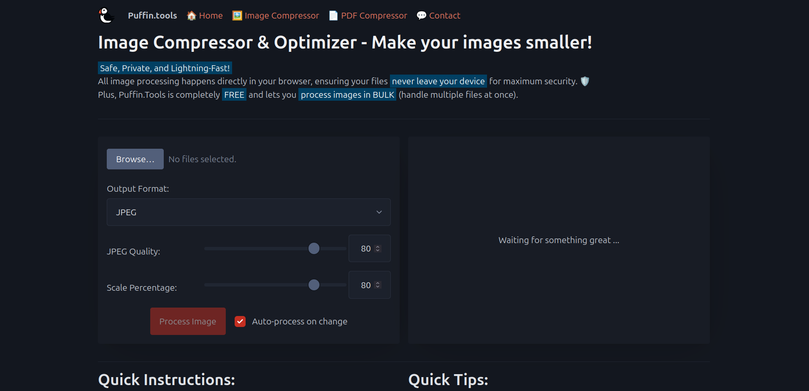
Task: Click the JPEG Quality value field
Action: tap(365, 249)
